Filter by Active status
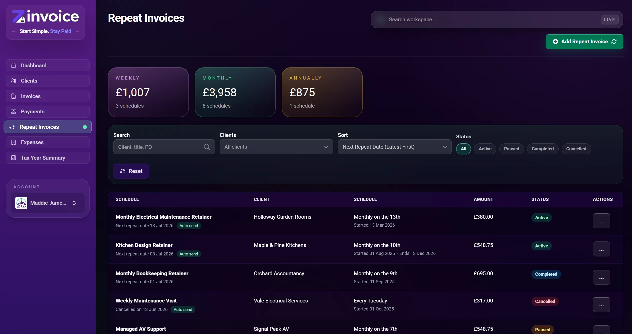The image size is (632, 334). point(485,149)
